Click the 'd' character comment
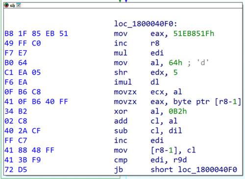245x179 pixels. (203, 63)
